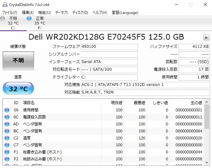
Task: Click the transfer mode field SATA/300
Action: click(x=109, y=70)
